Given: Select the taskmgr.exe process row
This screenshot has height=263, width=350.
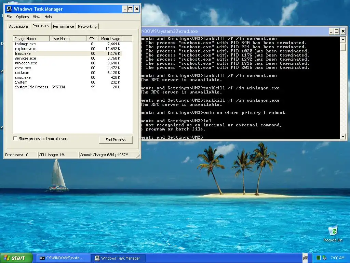Looking at the screenshot, I should point(68,44).
